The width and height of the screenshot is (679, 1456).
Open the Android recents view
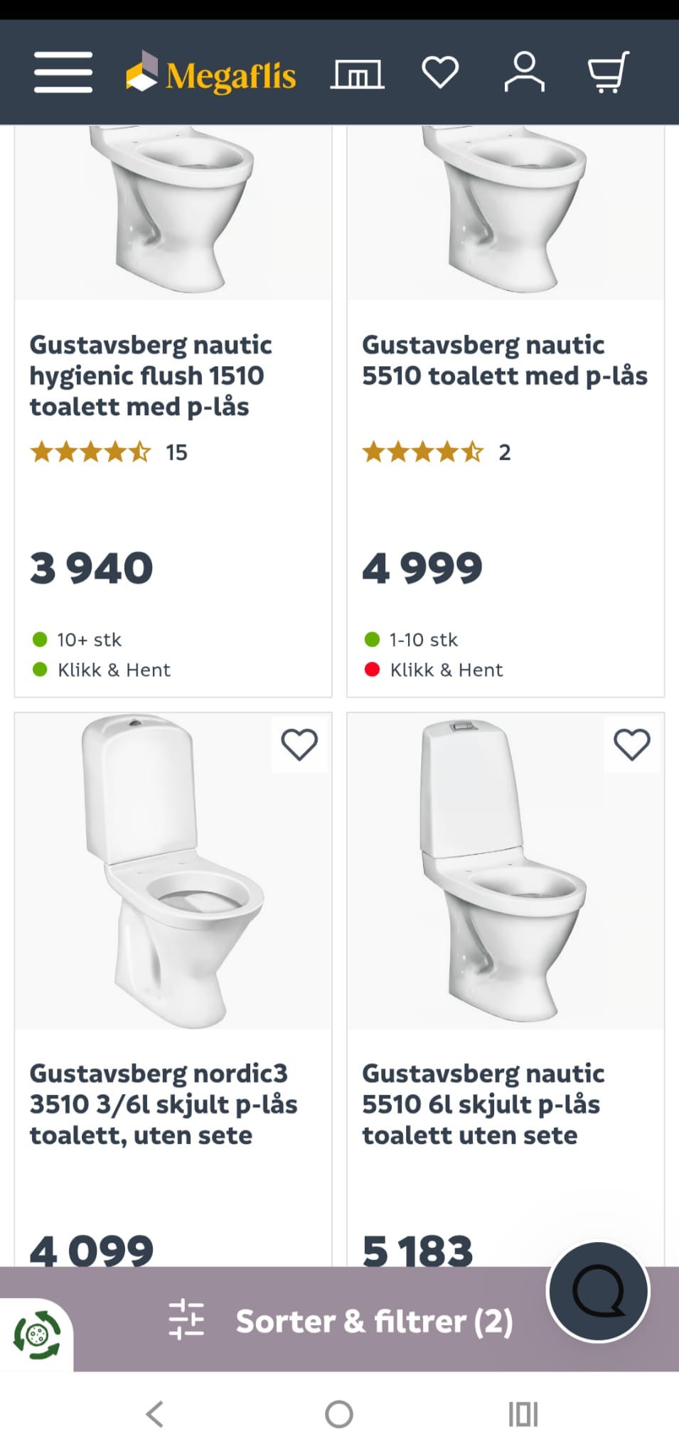523,1414
